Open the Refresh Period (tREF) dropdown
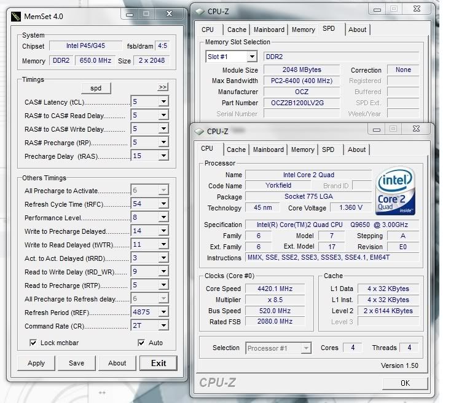Screen dimensions: 459x403 coord(163,312)
